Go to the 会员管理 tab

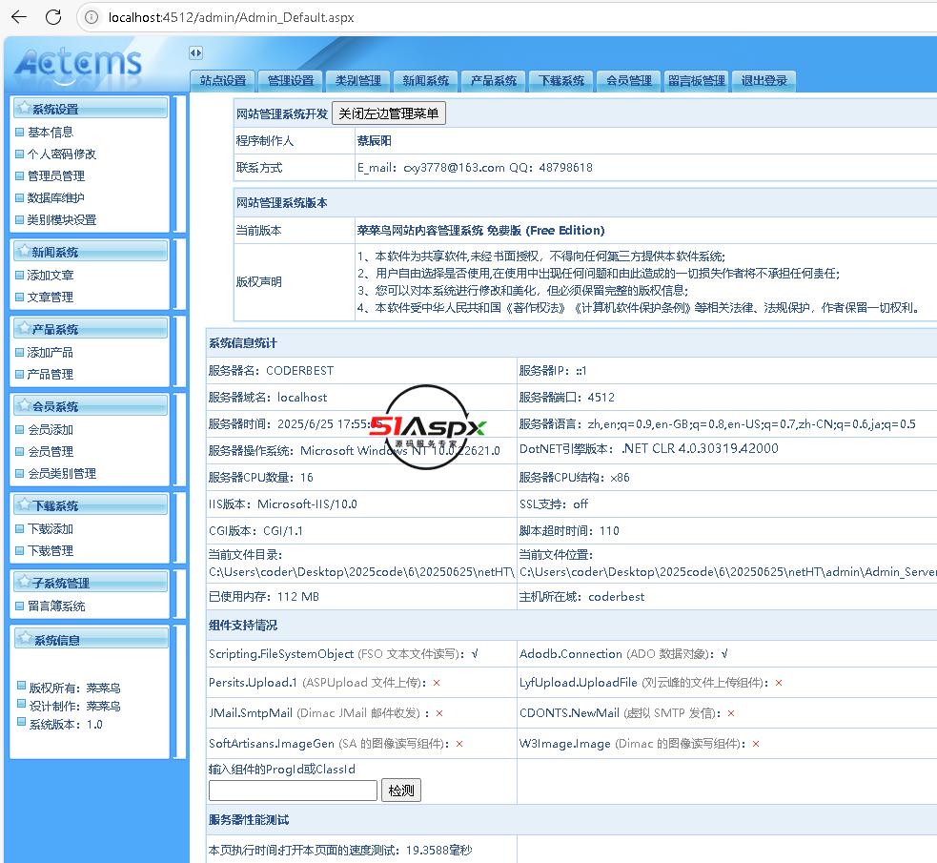pyautogui.click(x=629, y=81)
